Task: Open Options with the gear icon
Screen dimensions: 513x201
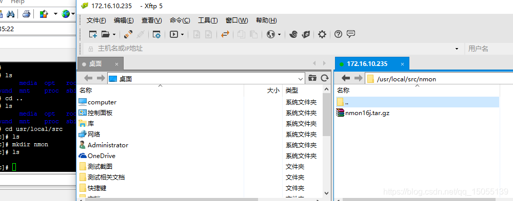Action: [x=322, y=34]
